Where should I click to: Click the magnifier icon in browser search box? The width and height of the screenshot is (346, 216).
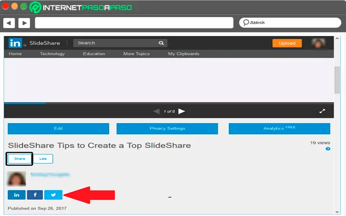246,22
